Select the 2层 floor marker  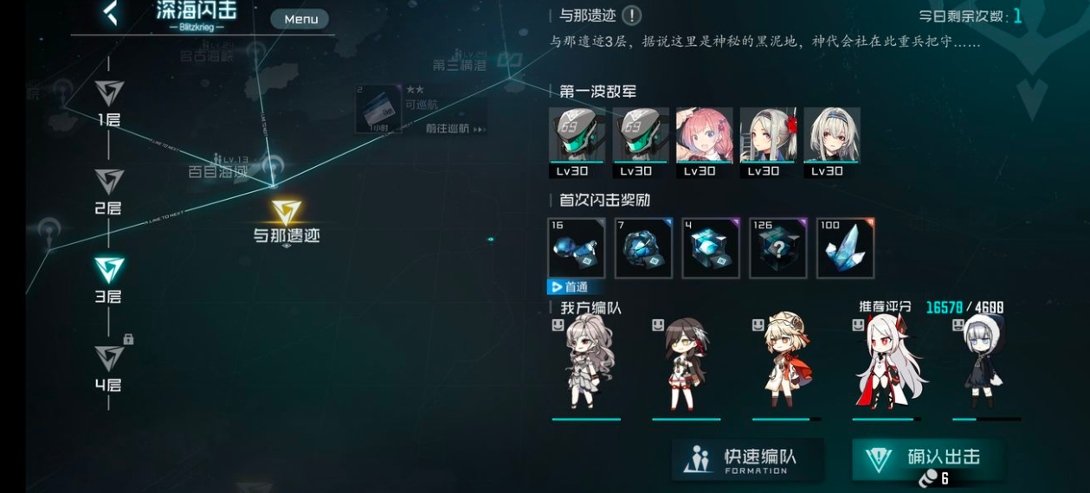(109, 192)
